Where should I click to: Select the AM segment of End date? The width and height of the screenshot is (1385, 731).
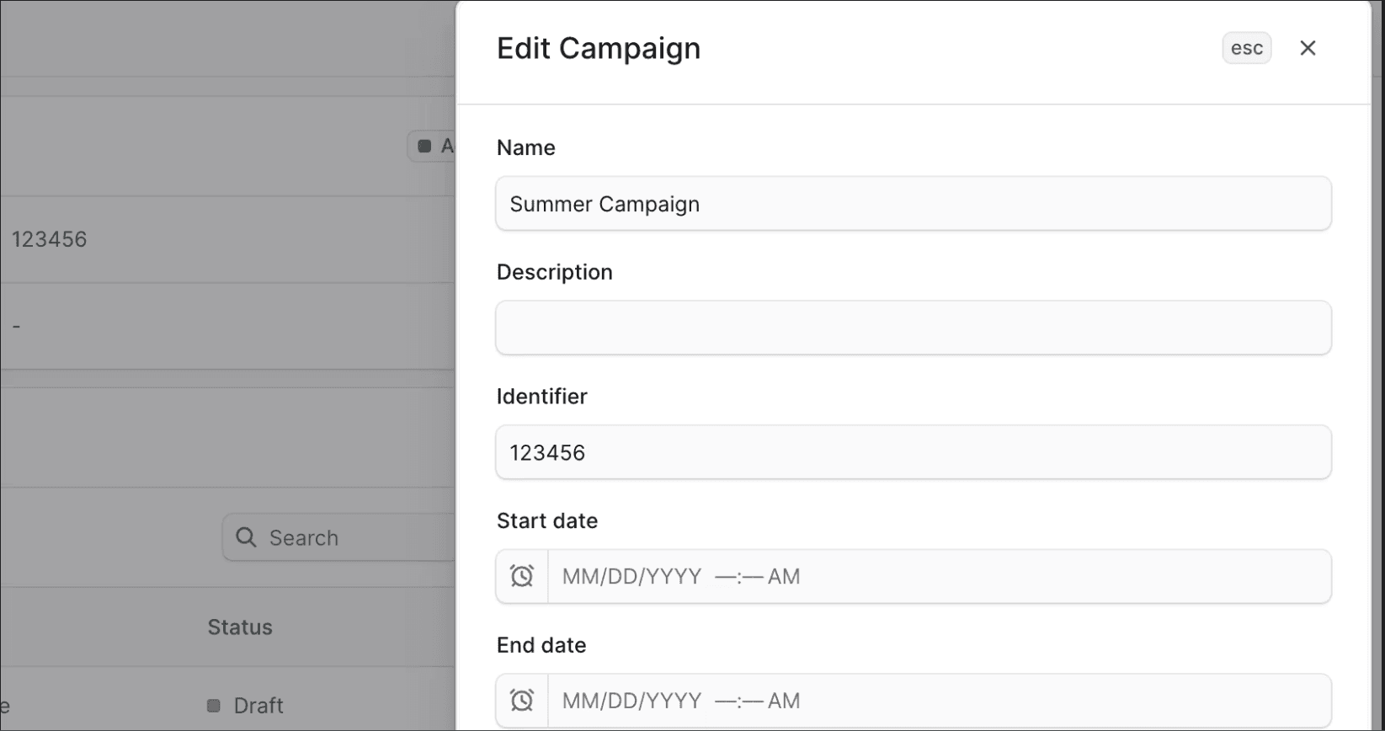click(784, 701)
